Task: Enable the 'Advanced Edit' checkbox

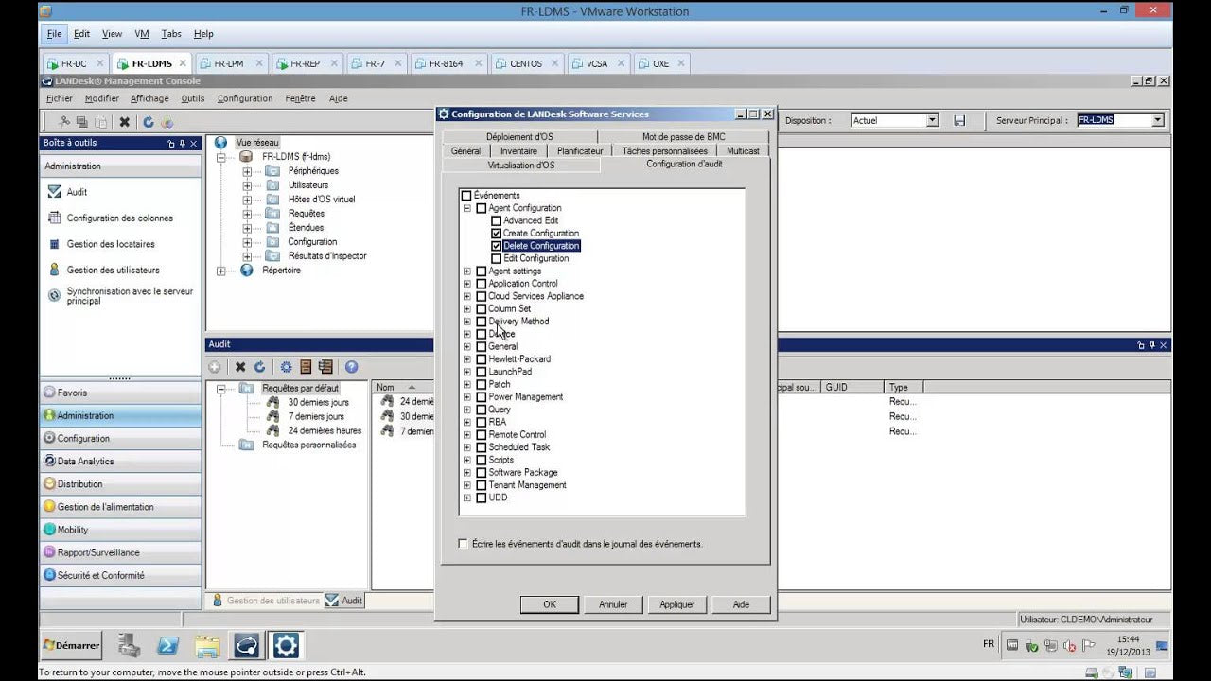Action: [x=495, y=220]
